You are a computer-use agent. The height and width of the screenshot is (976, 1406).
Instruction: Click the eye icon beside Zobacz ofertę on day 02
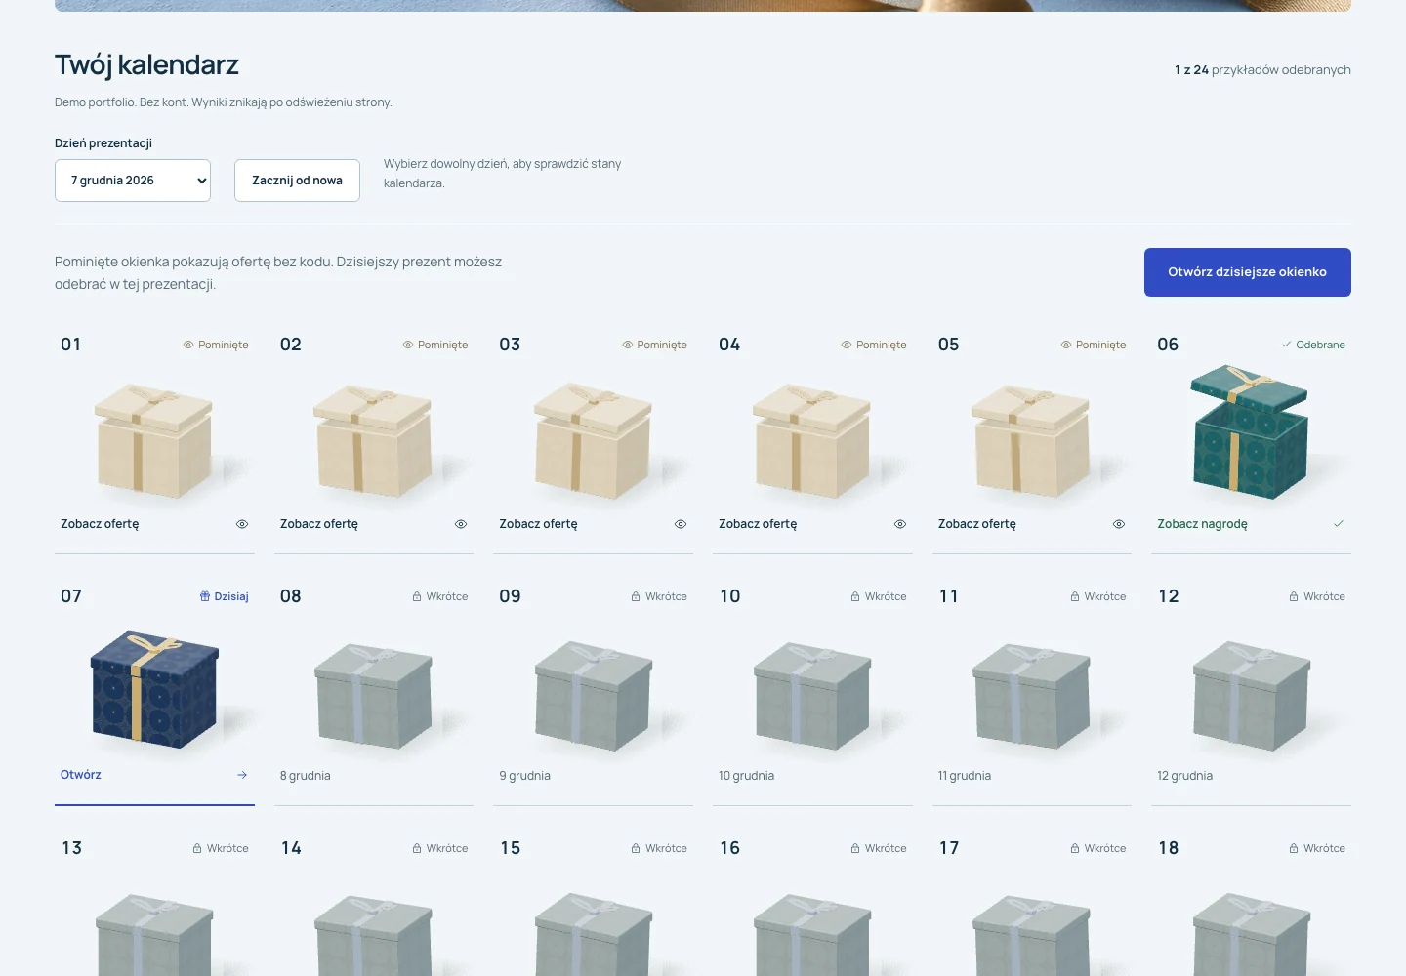click(461, 524)
